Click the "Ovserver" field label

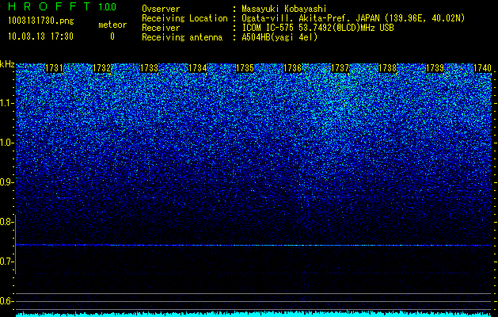point(161,9)
